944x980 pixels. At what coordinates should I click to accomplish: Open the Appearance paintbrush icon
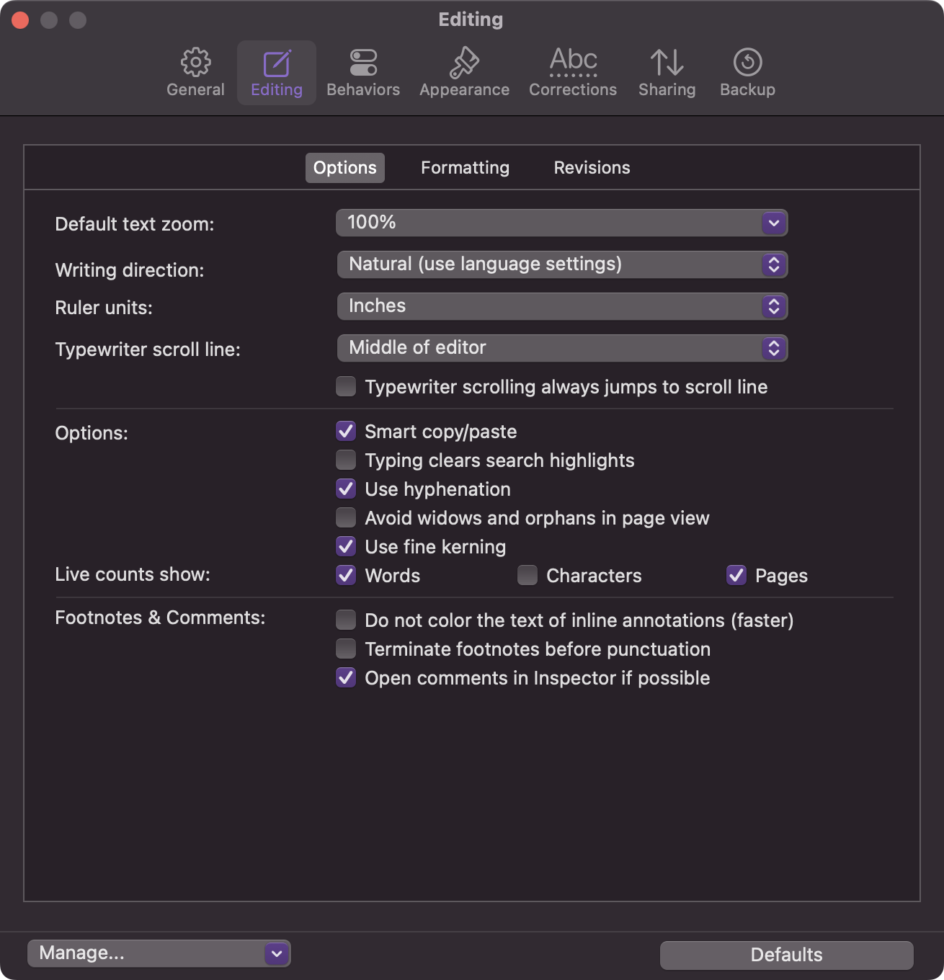tap(464, 63)
